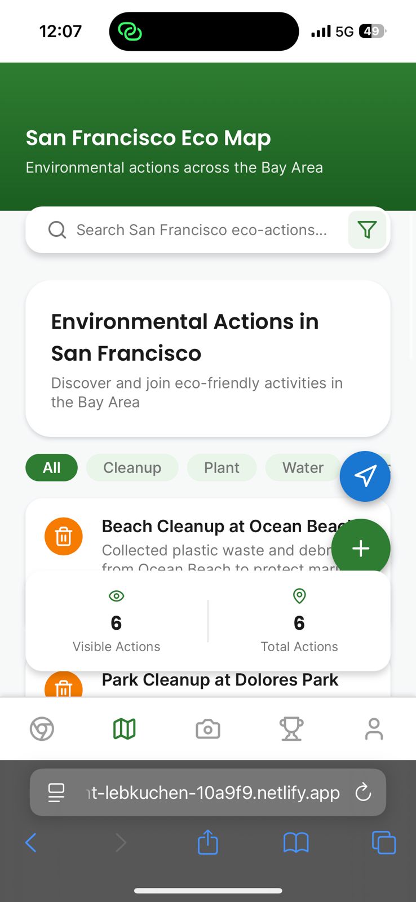Tap the blue location arrow button

365,476
